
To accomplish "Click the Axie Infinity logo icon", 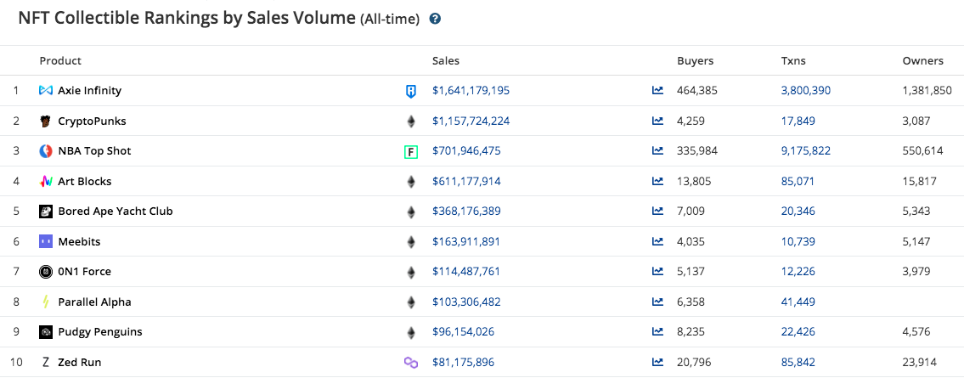I will pos(46,90).
